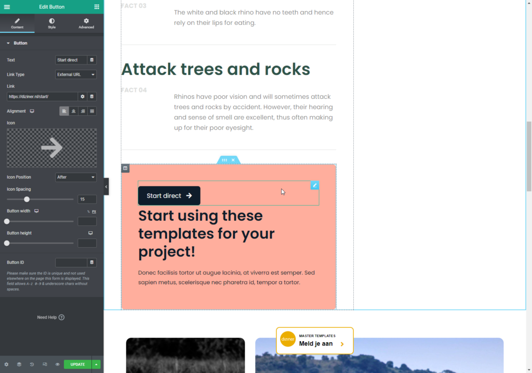The height and width of the screenshot is (373, 532).
Task: Click the edit column handle icon
Action: point(125,168)
